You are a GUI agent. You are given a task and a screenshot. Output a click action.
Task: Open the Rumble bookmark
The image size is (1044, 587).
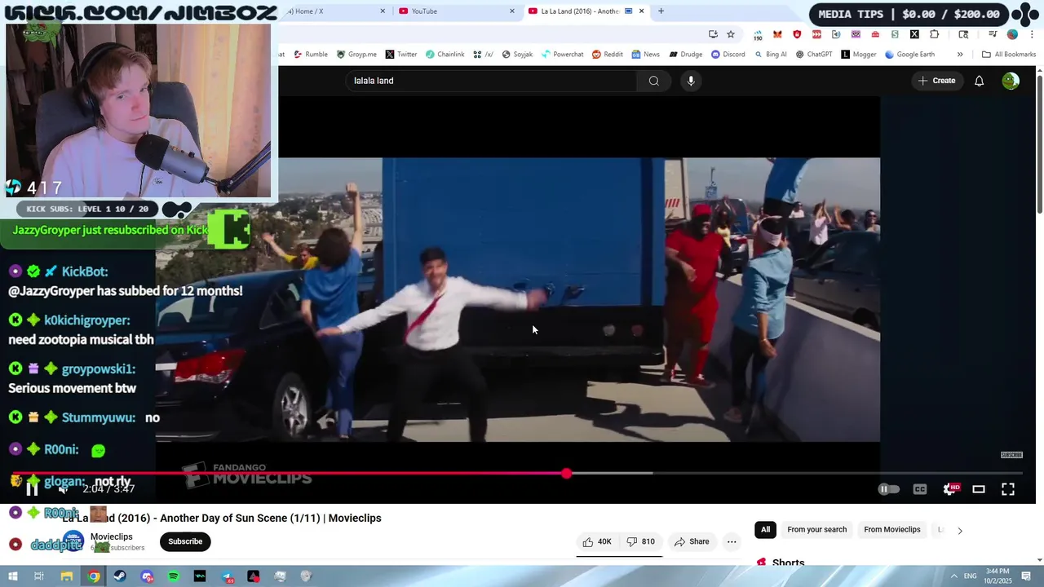pyautogui.click(x=311, y=55)
